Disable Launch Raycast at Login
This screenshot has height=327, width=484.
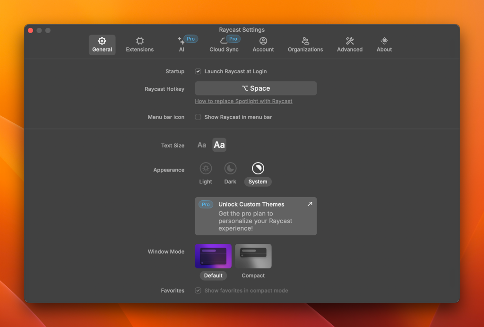click(x=198, y=71)
